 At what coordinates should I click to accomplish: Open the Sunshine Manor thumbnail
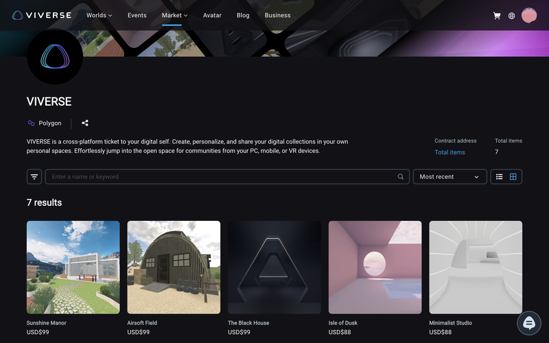(x=73, y=267)
